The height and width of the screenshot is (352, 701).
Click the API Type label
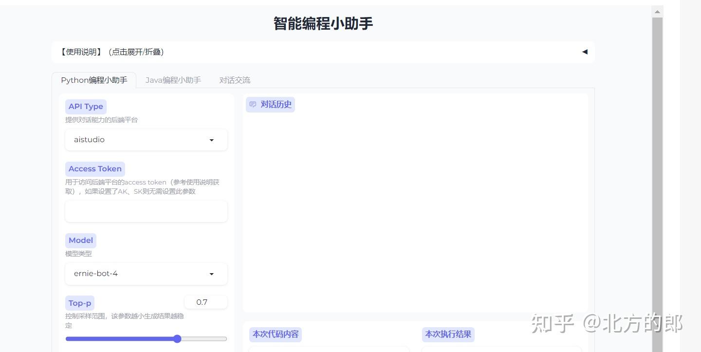click(86, 107)
